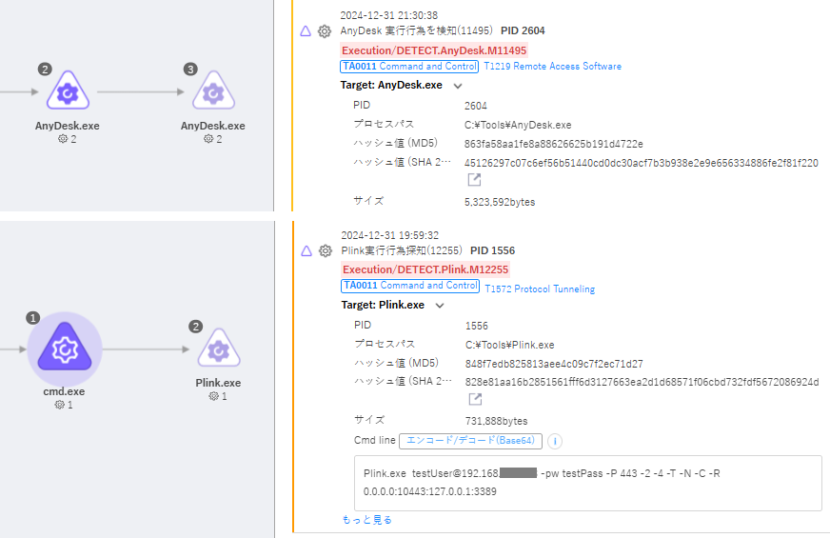Show info tooltip icon next to Base64 button
The height and width of the screenshot is (538, 830).
coord(556,441)
